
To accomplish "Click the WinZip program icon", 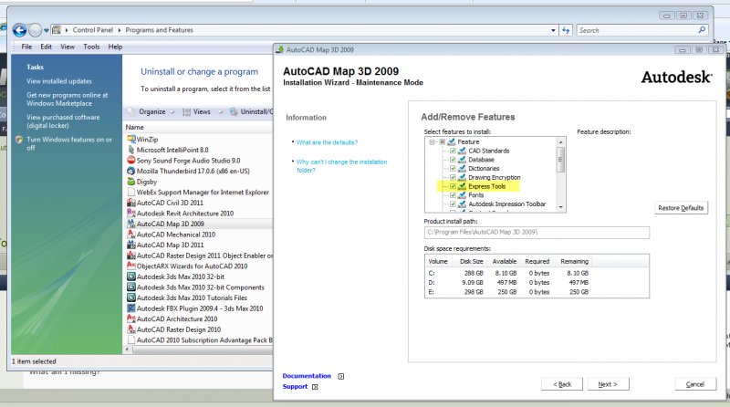I will [131, 140].
